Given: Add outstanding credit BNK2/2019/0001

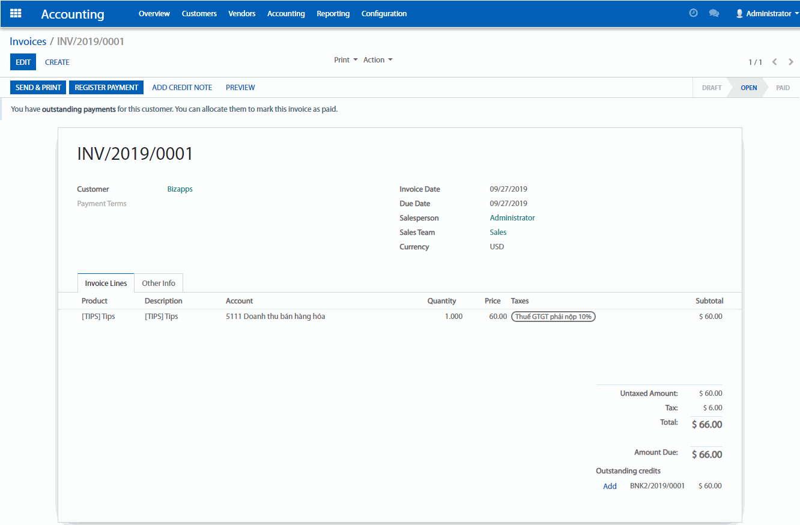Looking at the screenshot, I should [x=610, y=486].
